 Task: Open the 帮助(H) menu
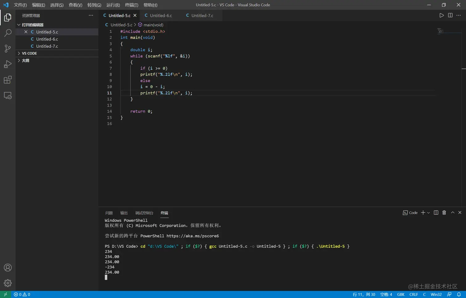150,5
